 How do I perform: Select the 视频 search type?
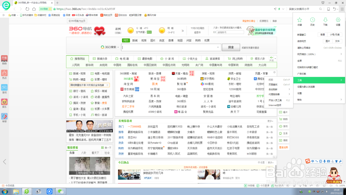click(144, 41)
